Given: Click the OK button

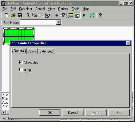Looking at the screenshot, I should [50, 113].
